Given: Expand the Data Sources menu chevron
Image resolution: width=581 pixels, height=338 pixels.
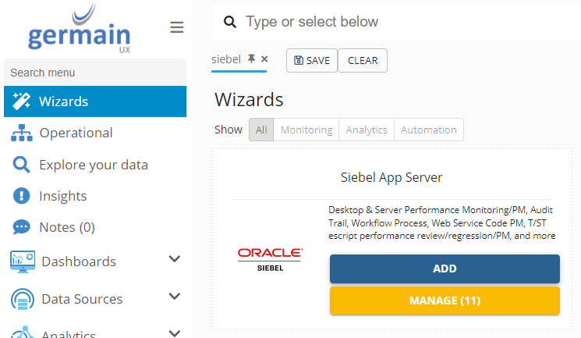Looking at the screenshot, I should (x=175, y=297).
